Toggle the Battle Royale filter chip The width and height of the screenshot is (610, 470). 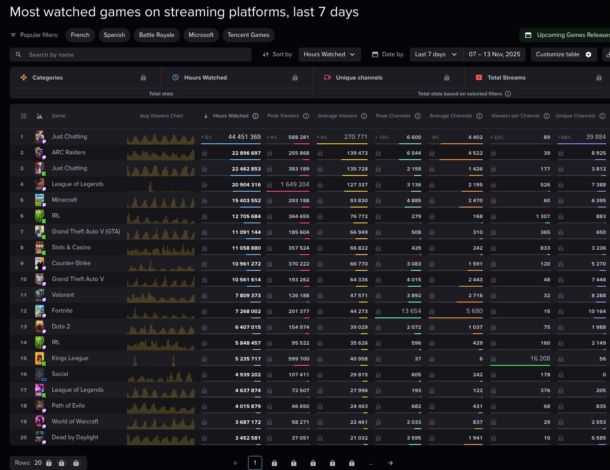157,35
